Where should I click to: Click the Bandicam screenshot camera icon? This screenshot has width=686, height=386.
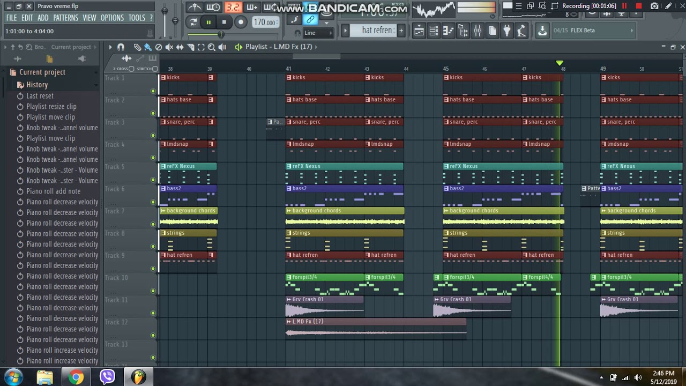click(654, 6)
